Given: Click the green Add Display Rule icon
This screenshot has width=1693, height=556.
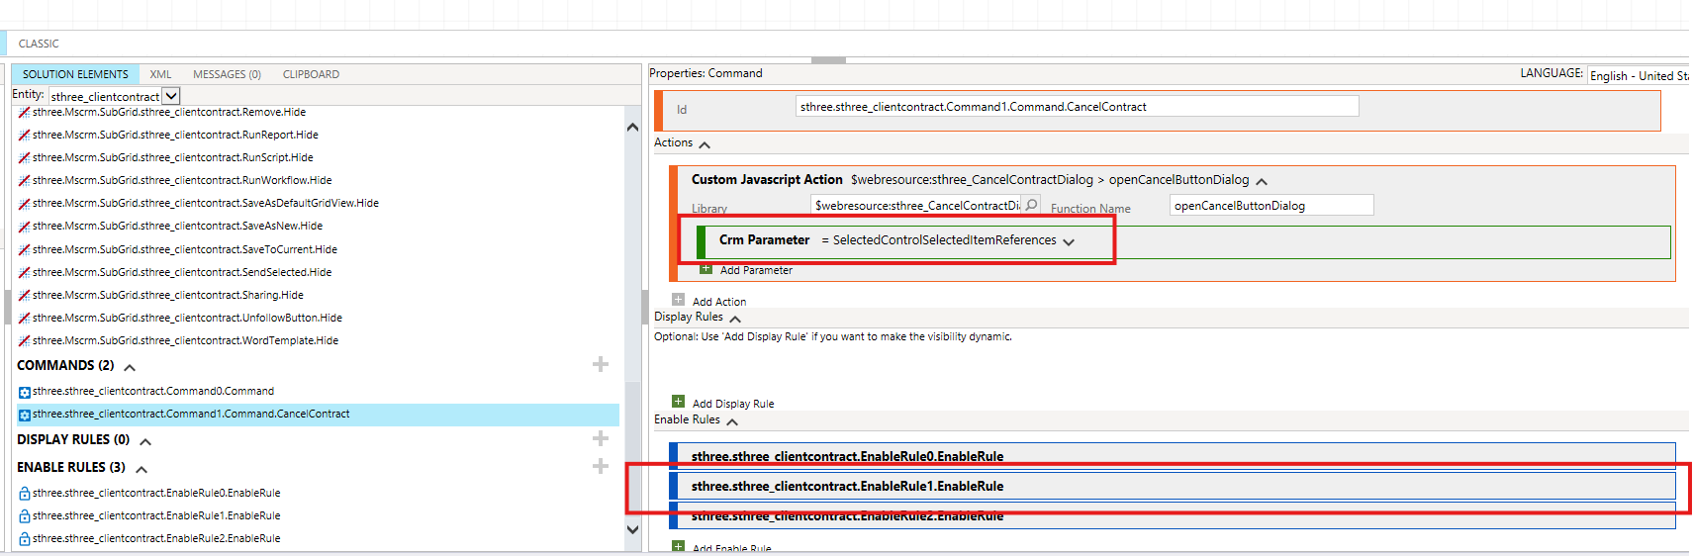Looking at the screenshot, I should (x=678, y=402).
